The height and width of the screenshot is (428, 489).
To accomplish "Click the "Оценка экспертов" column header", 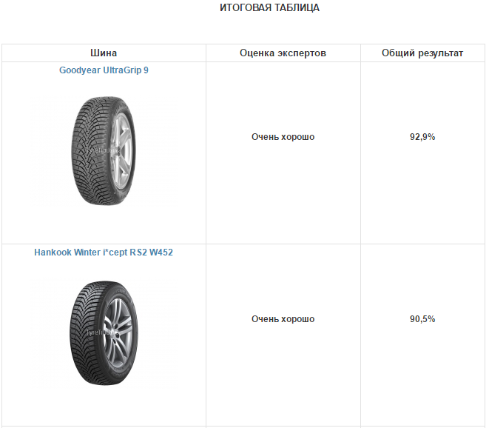I will tap(283, 53).
